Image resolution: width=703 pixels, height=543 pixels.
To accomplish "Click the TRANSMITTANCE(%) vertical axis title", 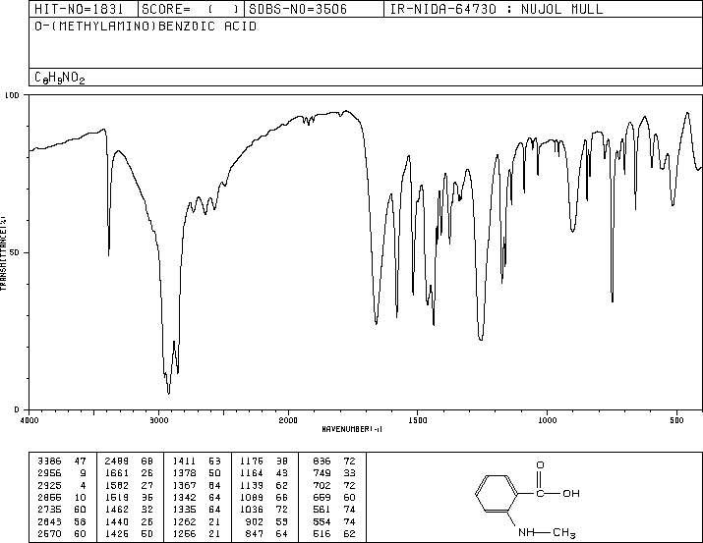I will (x=3, y=253).
